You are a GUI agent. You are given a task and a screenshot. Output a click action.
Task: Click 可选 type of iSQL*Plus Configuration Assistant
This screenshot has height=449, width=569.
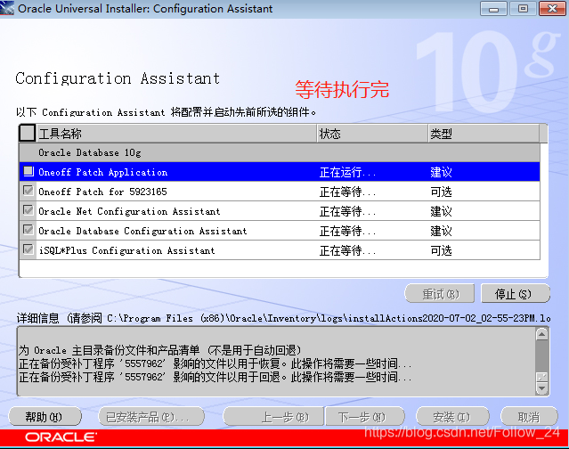point(441,250)
